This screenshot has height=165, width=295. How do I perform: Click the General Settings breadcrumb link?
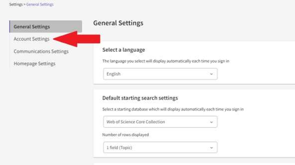coord(40,4)
